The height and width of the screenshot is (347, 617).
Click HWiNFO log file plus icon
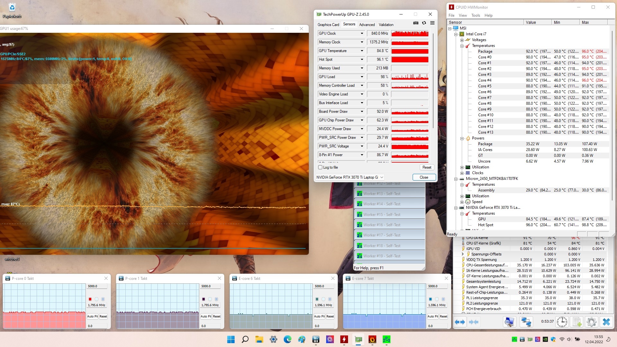click(577, 322)
